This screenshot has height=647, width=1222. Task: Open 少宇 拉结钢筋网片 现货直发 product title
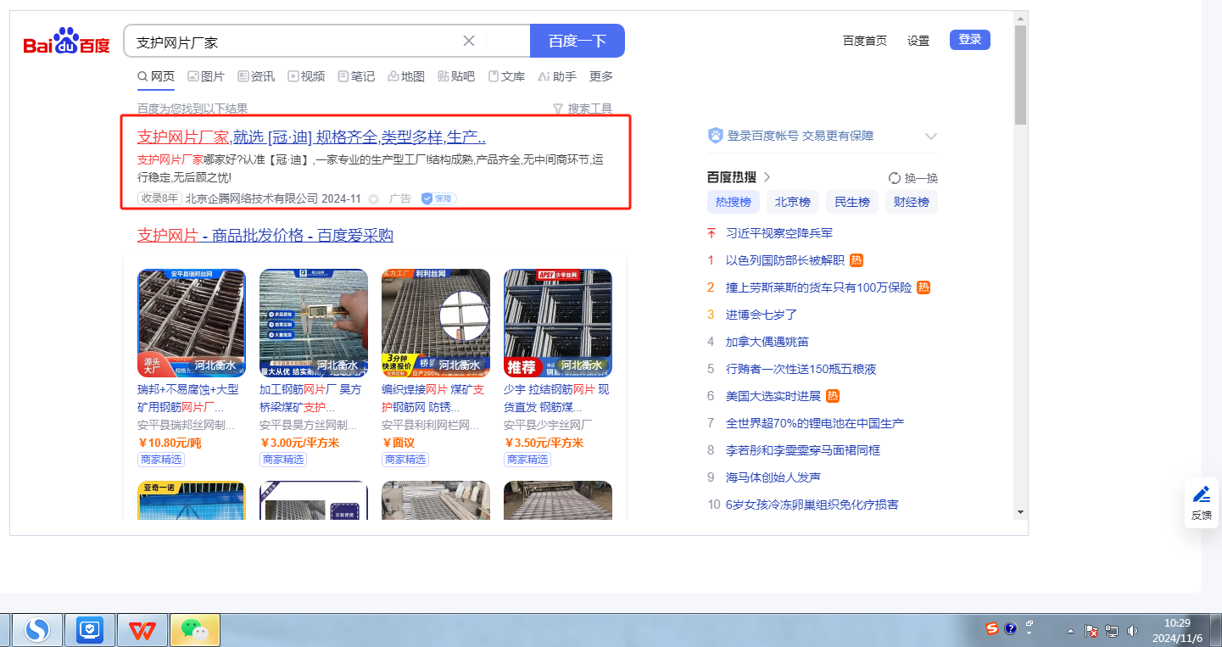coord(556,399)
